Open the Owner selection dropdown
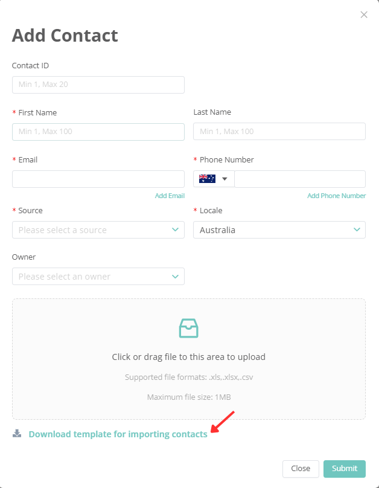 point(98,276)
